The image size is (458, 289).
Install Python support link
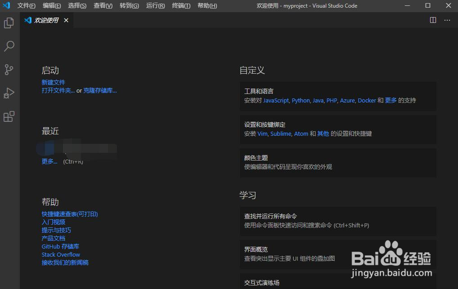pyautogui.click(x=301, y=100)
